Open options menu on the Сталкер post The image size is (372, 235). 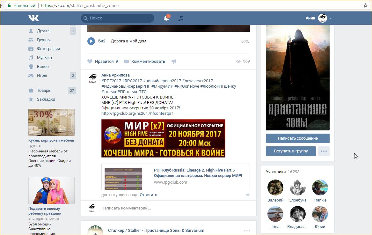[247, 231]
